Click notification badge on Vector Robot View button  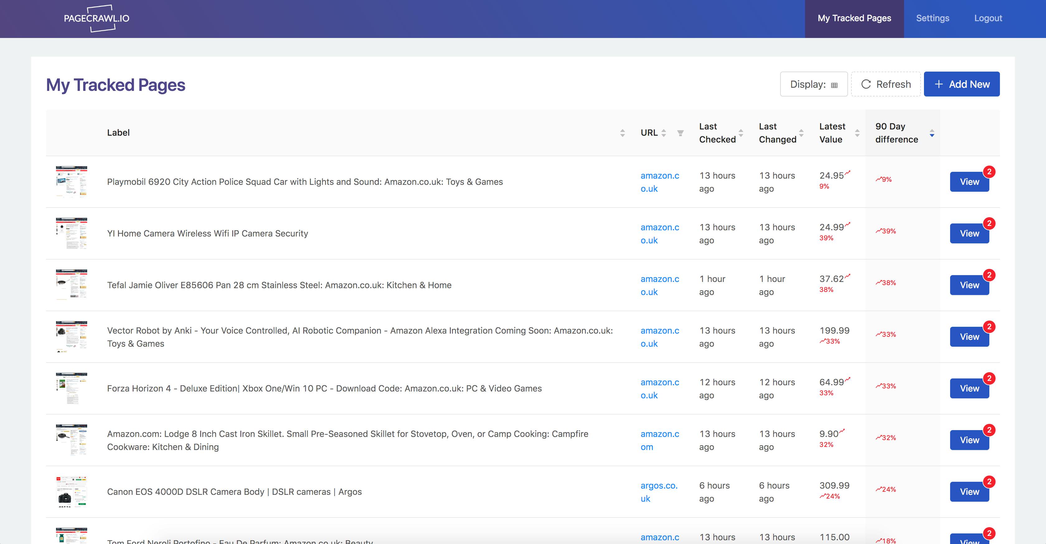click(x=989, y=327)
